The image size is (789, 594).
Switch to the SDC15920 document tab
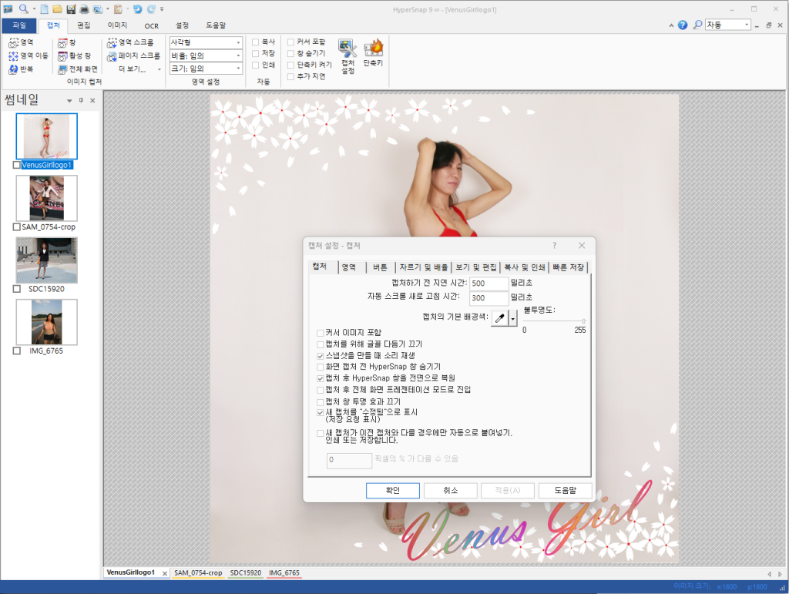pos(246,573)
